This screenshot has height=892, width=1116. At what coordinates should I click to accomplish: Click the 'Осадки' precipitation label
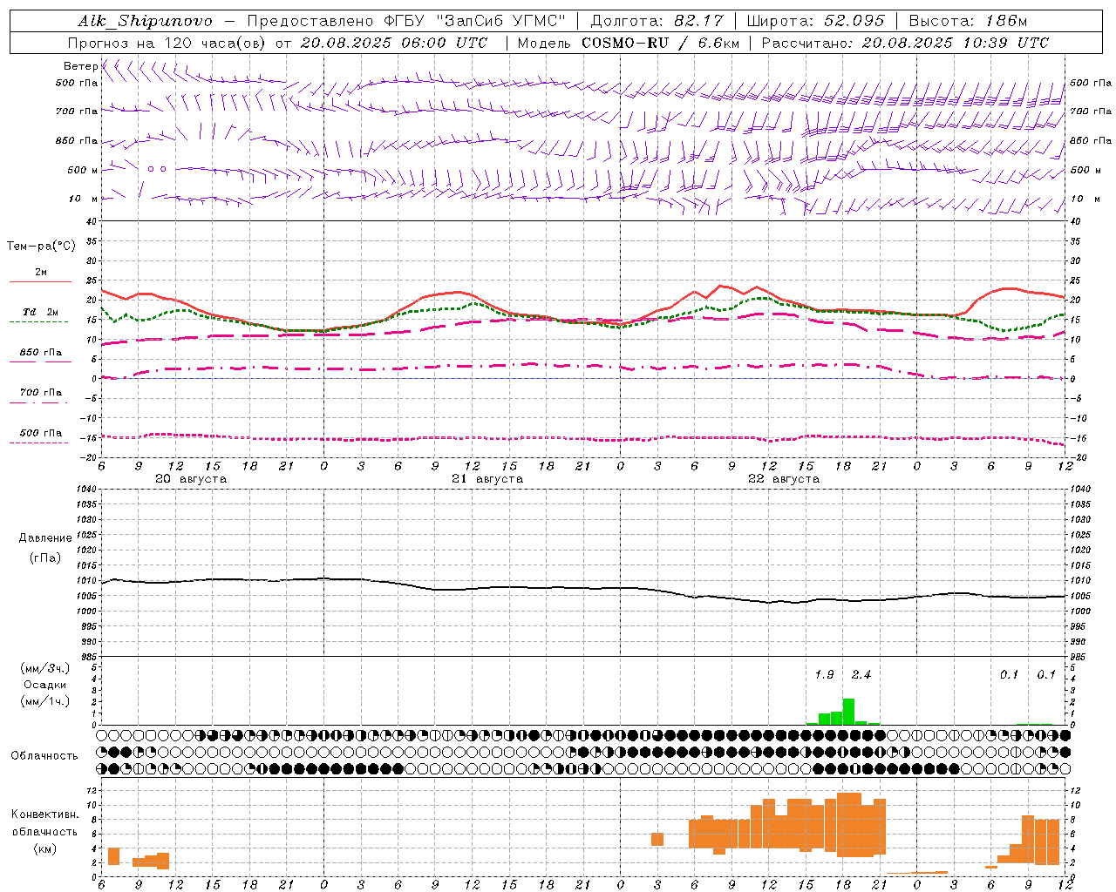[x=44, y=685]
